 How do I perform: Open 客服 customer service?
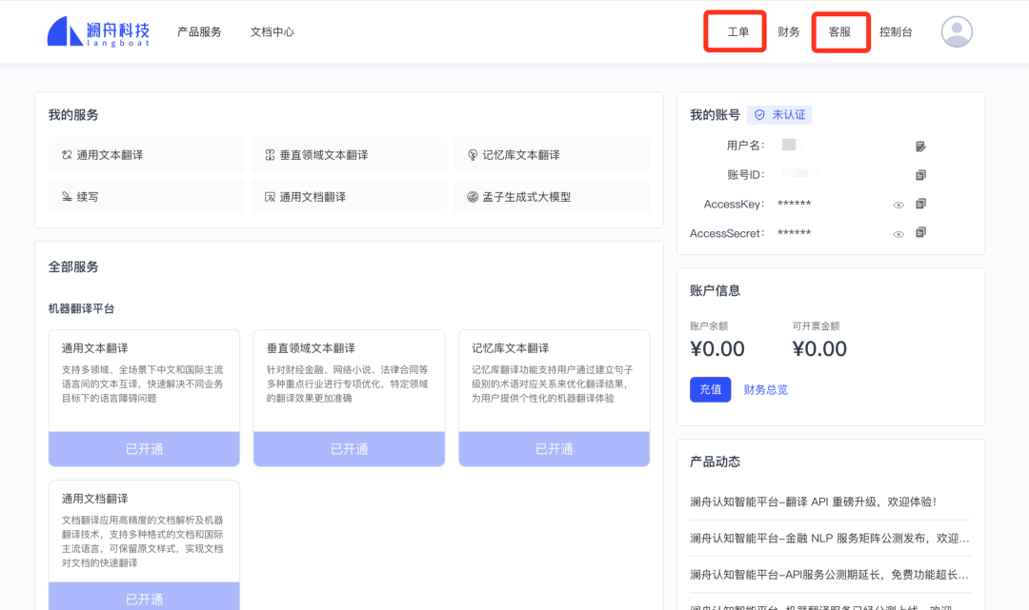point(839,31)
